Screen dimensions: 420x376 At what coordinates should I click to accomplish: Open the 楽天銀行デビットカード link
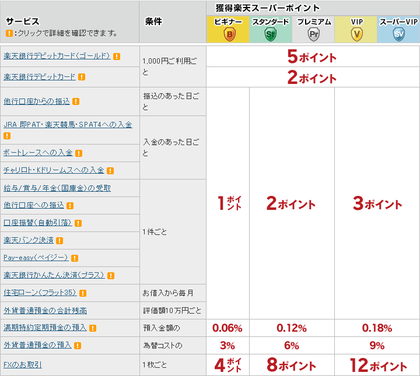[40, 77]
